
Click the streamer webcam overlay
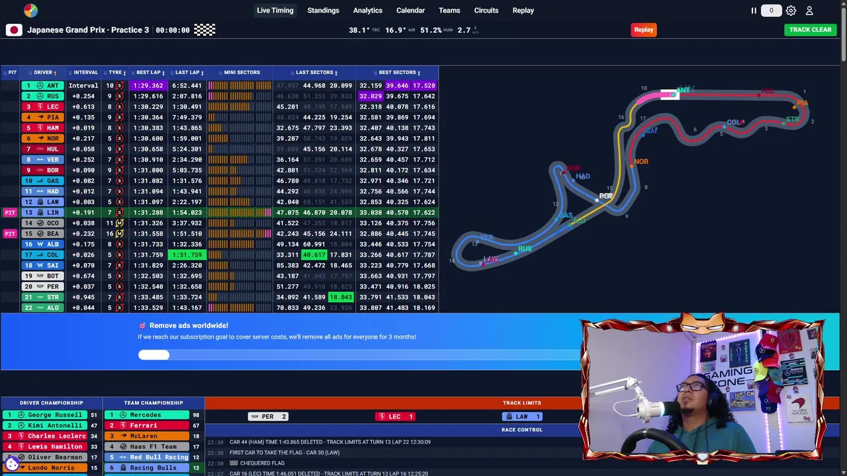(703, 390)
